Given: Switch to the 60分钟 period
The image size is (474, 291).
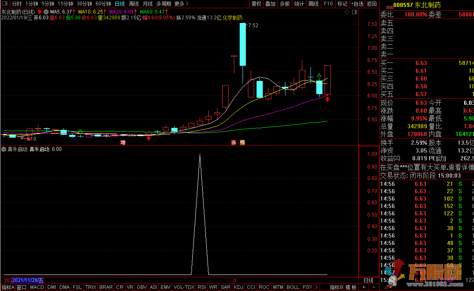Looking at the screenshot, I should point(103,4).
